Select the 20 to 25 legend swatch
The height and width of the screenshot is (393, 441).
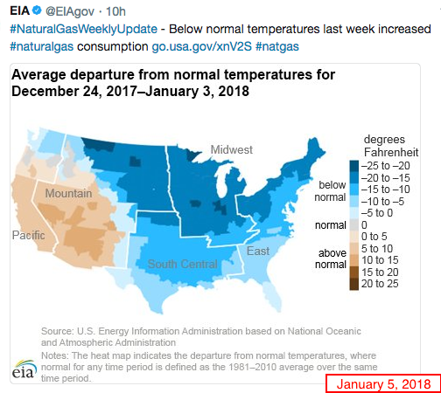pos(354,284)
